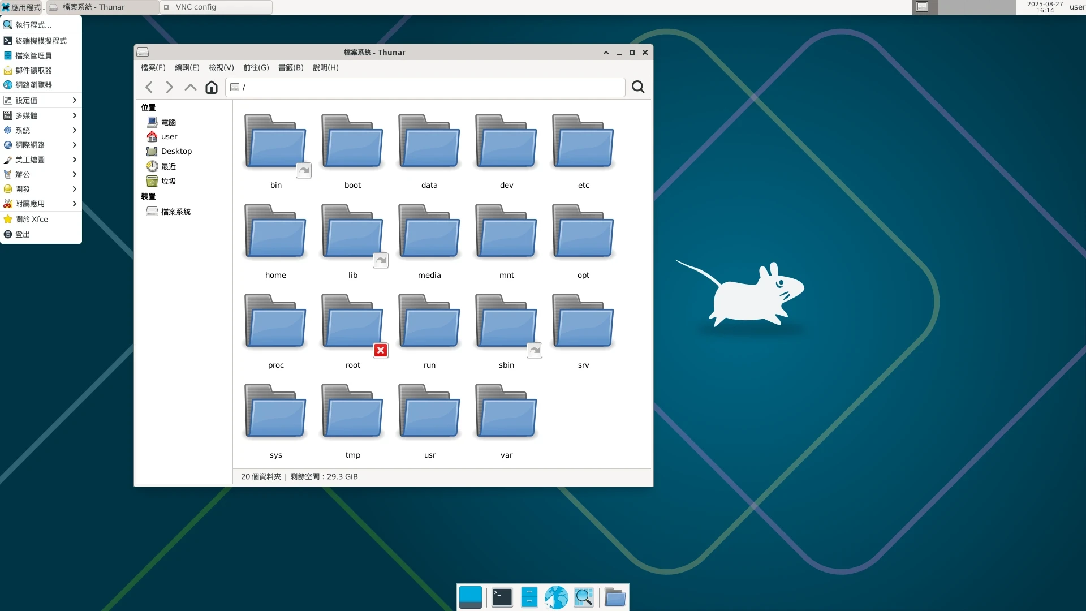Show the desktop using the leftmost dock icon
The width and height of the screenshot is (1086, 611).
point(471,597)
